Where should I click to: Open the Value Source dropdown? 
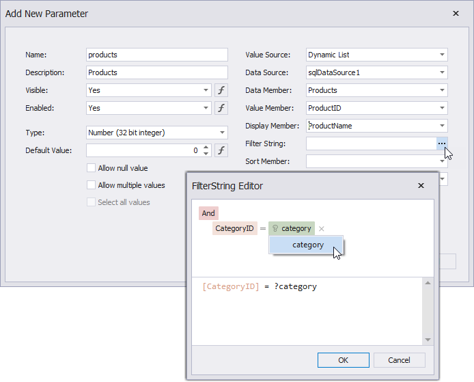coord(443,55)
